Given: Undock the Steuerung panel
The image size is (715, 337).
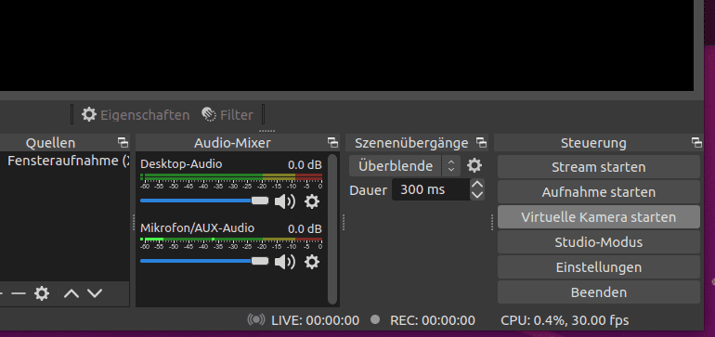Looking at the screenshot, I should (696, 143).
